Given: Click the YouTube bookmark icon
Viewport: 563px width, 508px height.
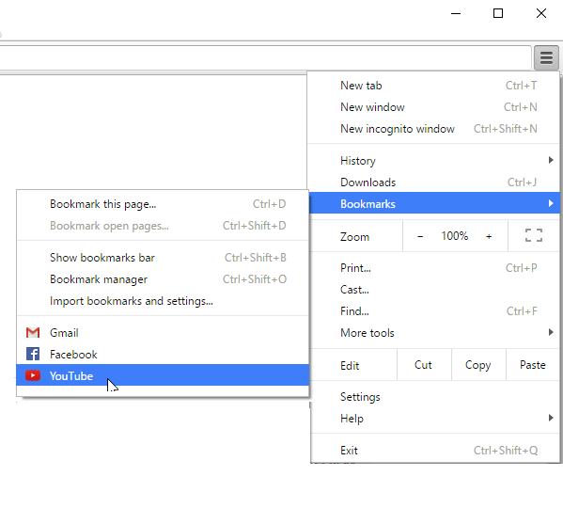Looking at the screenshot, I should point(33,375).
